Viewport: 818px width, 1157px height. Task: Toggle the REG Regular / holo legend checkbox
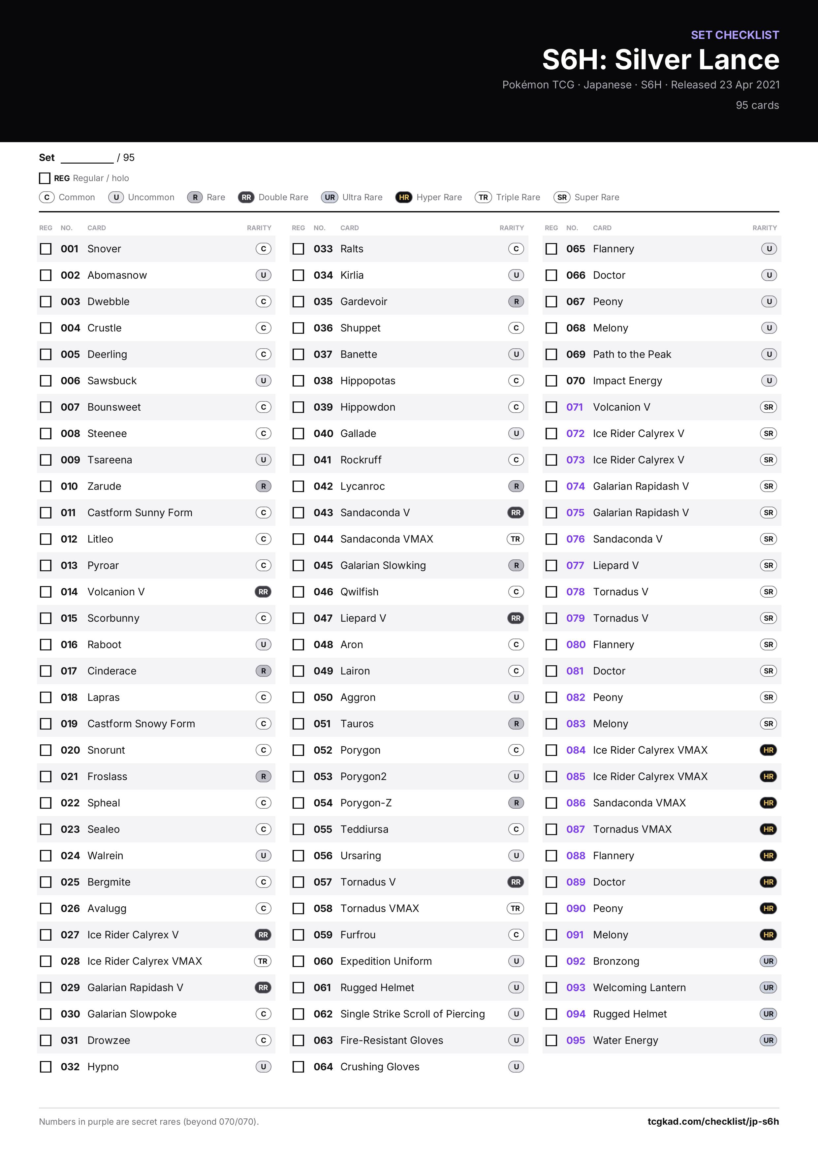pos(44,178)
